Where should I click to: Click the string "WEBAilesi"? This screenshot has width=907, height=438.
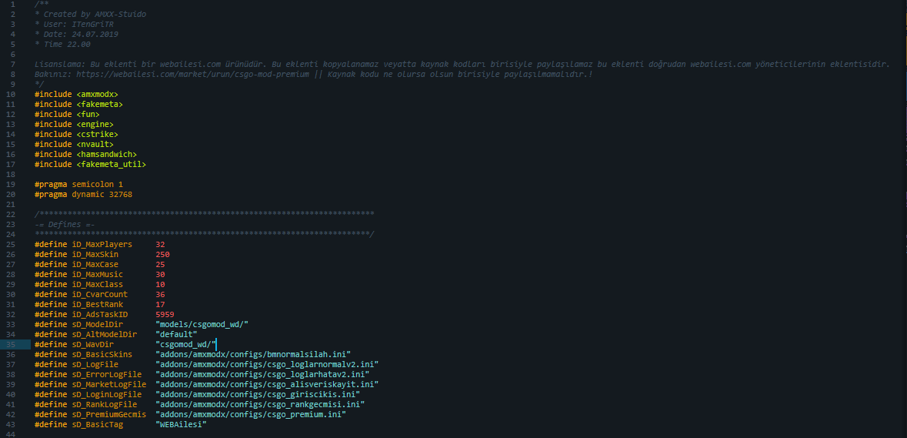tap(181, 425)
